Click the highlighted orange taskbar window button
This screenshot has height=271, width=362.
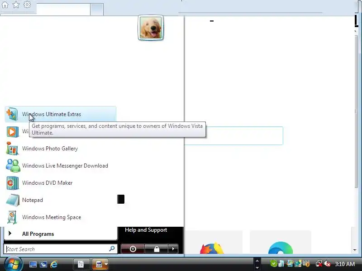tap(99, 264)
